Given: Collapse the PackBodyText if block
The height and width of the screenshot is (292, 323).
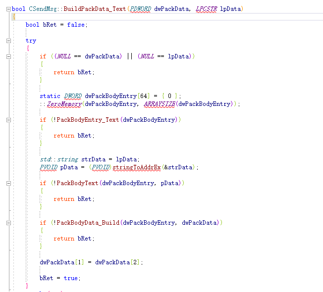Looking at the screenshot, I should coord(8,183).
